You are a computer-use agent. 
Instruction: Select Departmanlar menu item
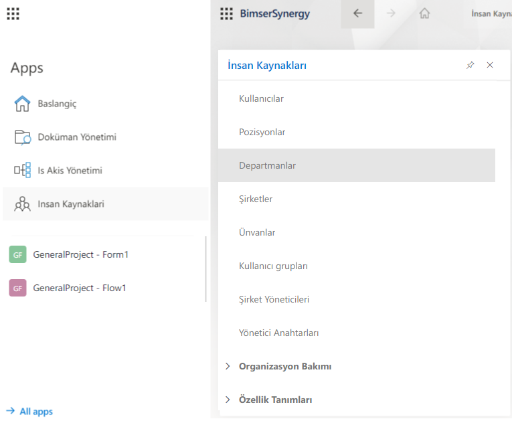coord(267,165)
